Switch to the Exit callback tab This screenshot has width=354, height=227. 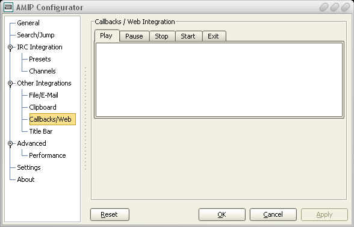[214, 36]
